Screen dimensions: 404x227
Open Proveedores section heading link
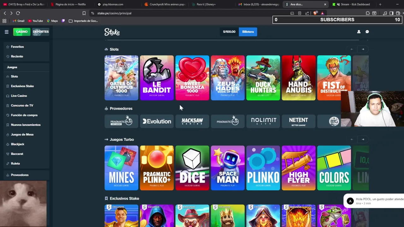point(121,108)
